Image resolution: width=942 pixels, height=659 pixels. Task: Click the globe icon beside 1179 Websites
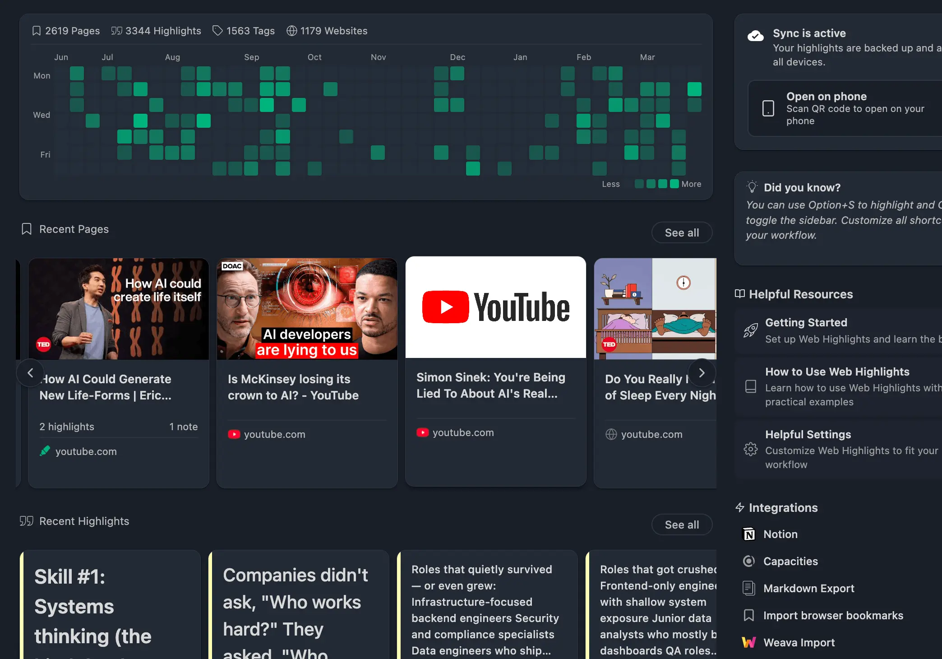click(x=292, y=31)
